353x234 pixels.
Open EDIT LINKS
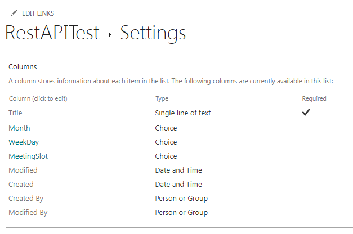(x=38, y=13)
